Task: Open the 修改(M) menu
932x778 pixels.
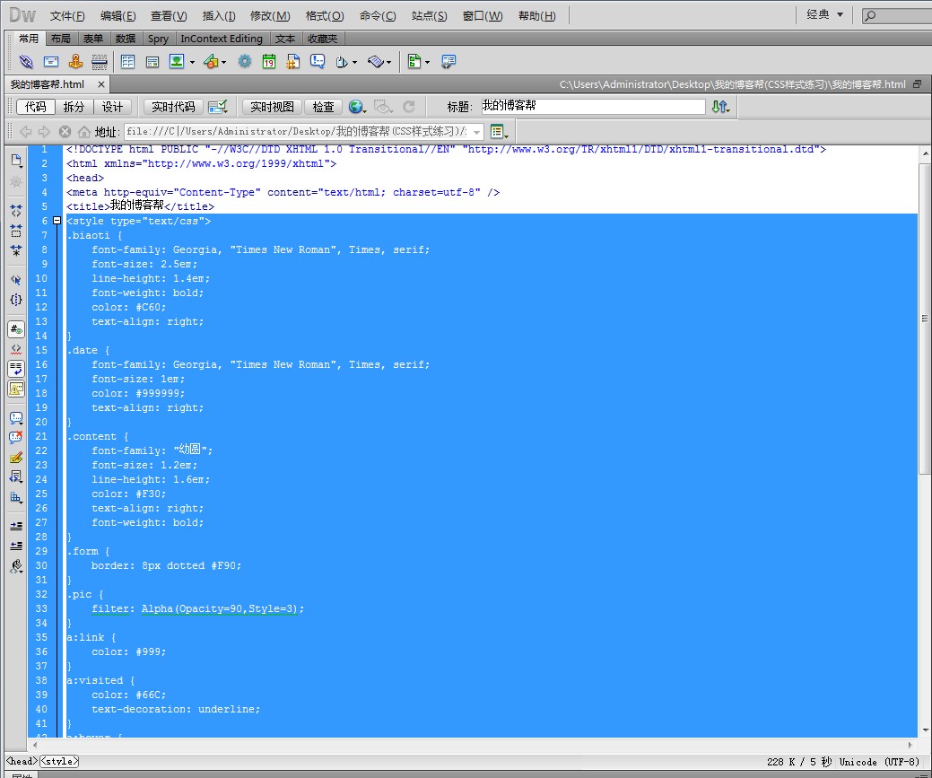Action: pyautogui.click(x=269, y=16)
